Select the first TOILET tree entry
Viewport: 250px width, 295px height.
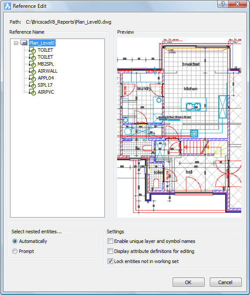pos(45,50)
